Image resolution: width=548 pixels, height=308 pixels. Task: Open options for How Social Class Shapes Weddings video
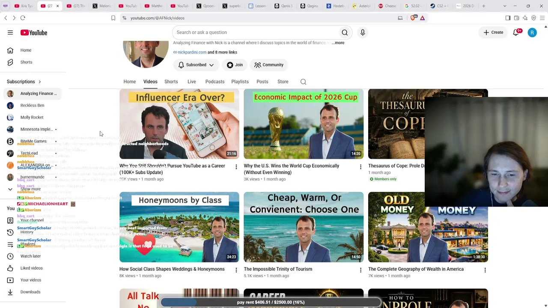[x=236, y=270]
